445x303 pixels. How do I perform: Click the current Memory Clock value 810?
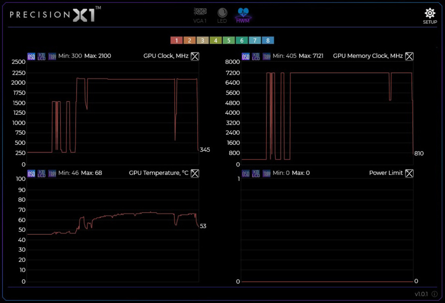(419, 153)
